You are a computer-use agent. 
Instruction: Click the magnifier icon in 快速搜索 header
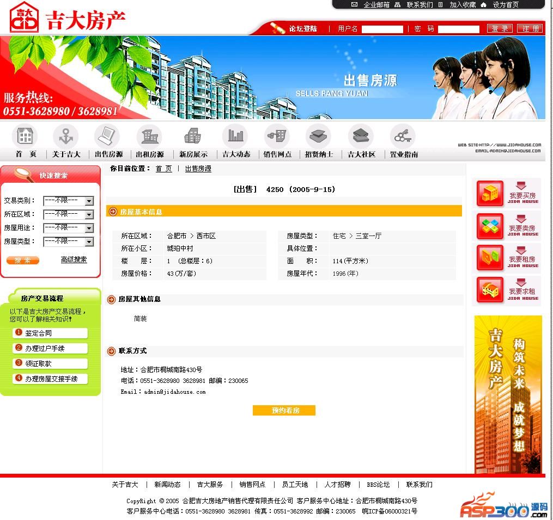tap(23, 174)
